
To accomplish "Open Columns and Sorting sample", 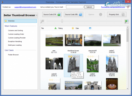I will point(16,30).
